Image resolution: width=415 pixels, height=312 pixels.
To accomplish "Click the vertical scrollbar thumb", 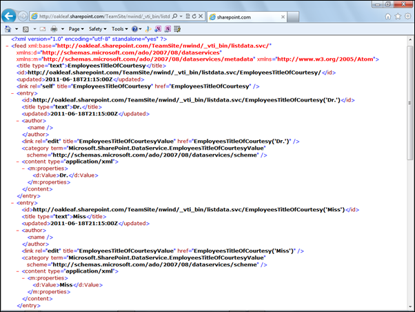I will click(x=410, y=103).
